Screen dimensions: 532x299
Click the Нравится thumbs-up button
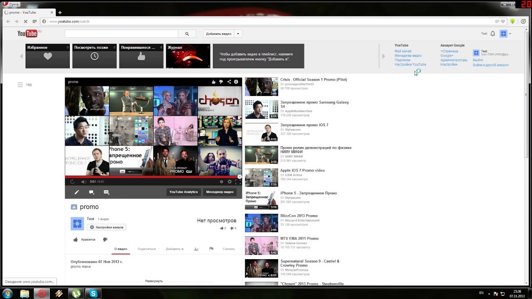pyautogui.click(x=84, y=240)
